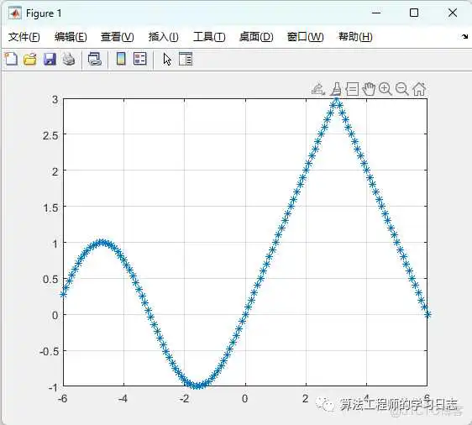Screen dimensions: 472x425
Task: Select the pan hand tool
Action: tap(369, 89)
